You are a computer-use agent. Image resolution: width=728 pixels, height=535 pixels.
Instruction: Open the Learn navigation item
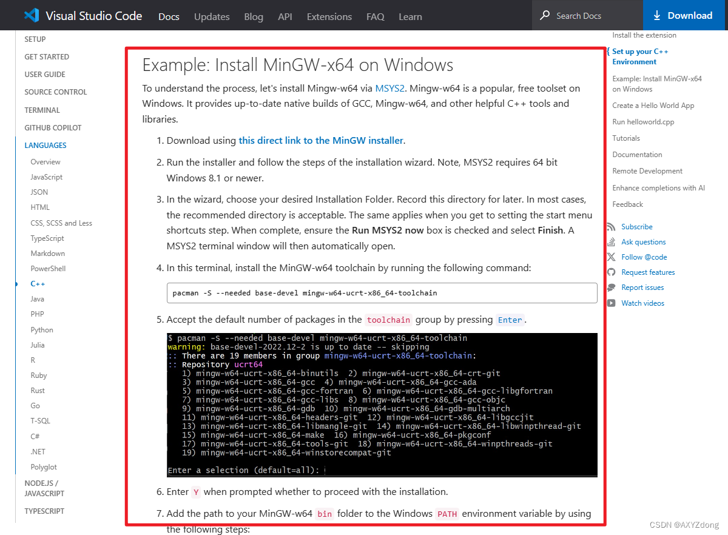410,16
